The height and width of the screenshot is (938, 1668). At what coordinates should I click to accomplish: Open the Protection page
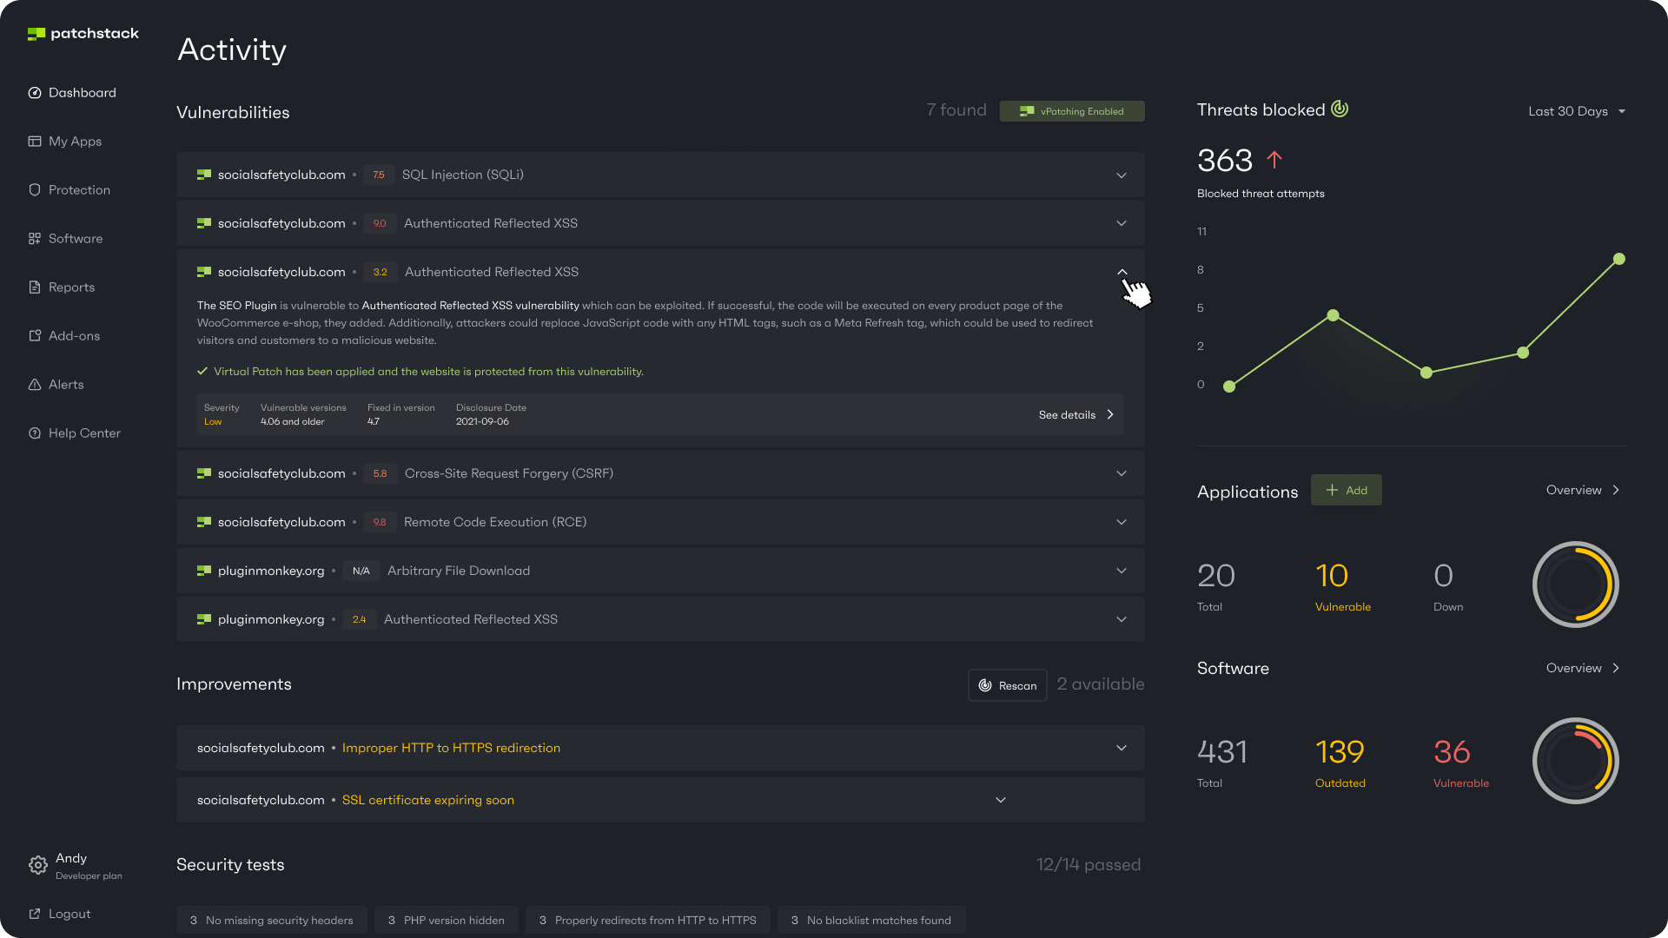click(x=69, y=190)
